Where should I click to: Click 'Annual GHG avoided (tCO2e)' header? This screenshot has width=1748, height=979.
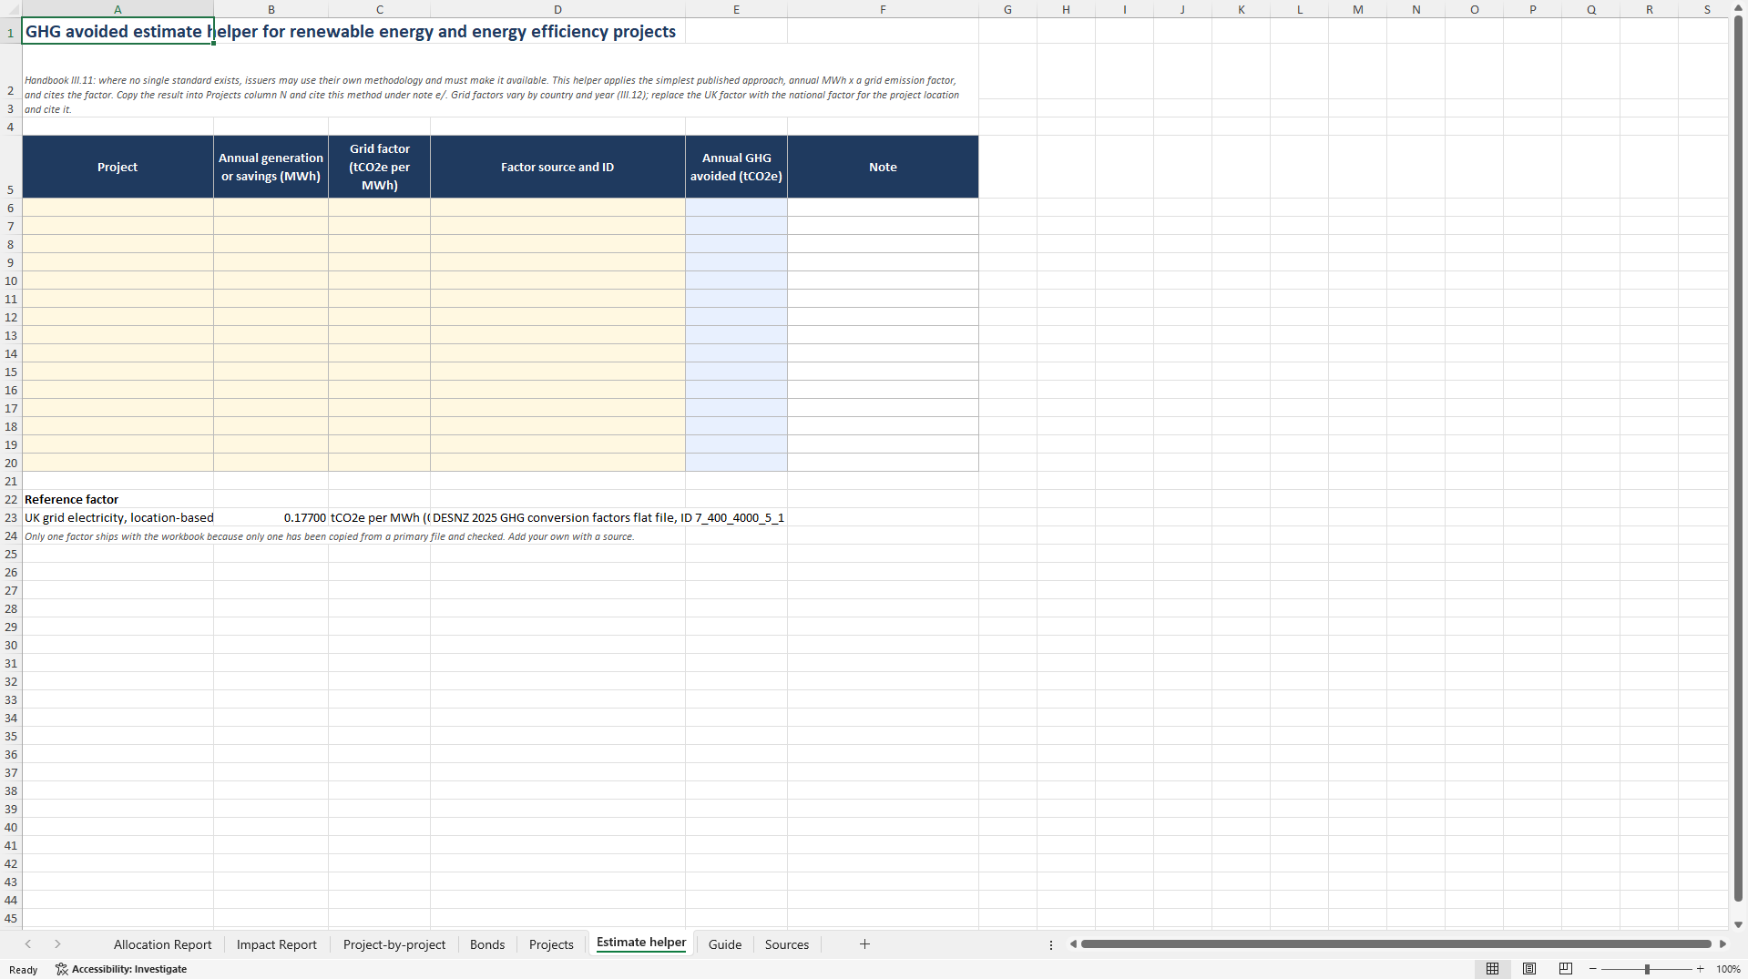(x=736, y=167)
